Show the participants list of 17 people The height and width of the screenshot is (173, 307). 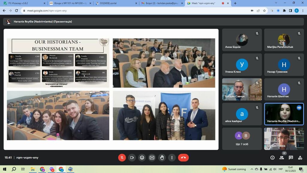click(x=282, y=158)
